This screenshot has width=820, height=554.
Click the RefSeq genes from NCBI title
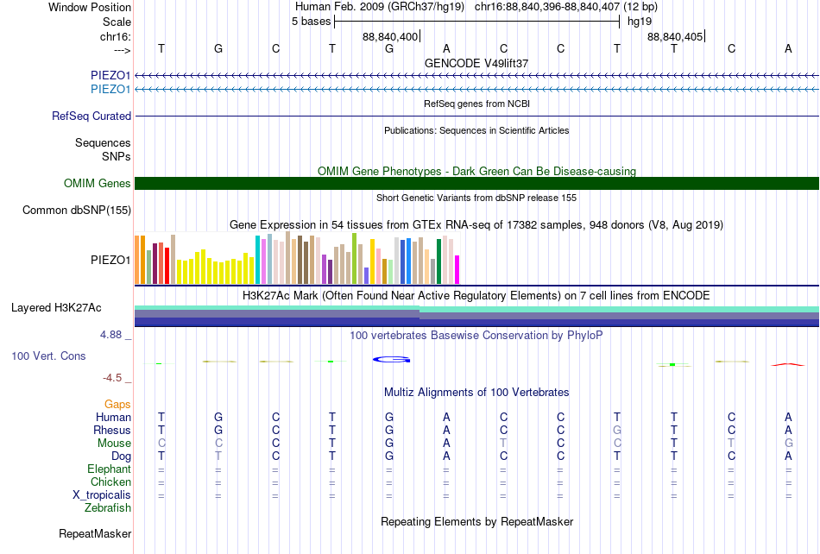pos(477,104)
